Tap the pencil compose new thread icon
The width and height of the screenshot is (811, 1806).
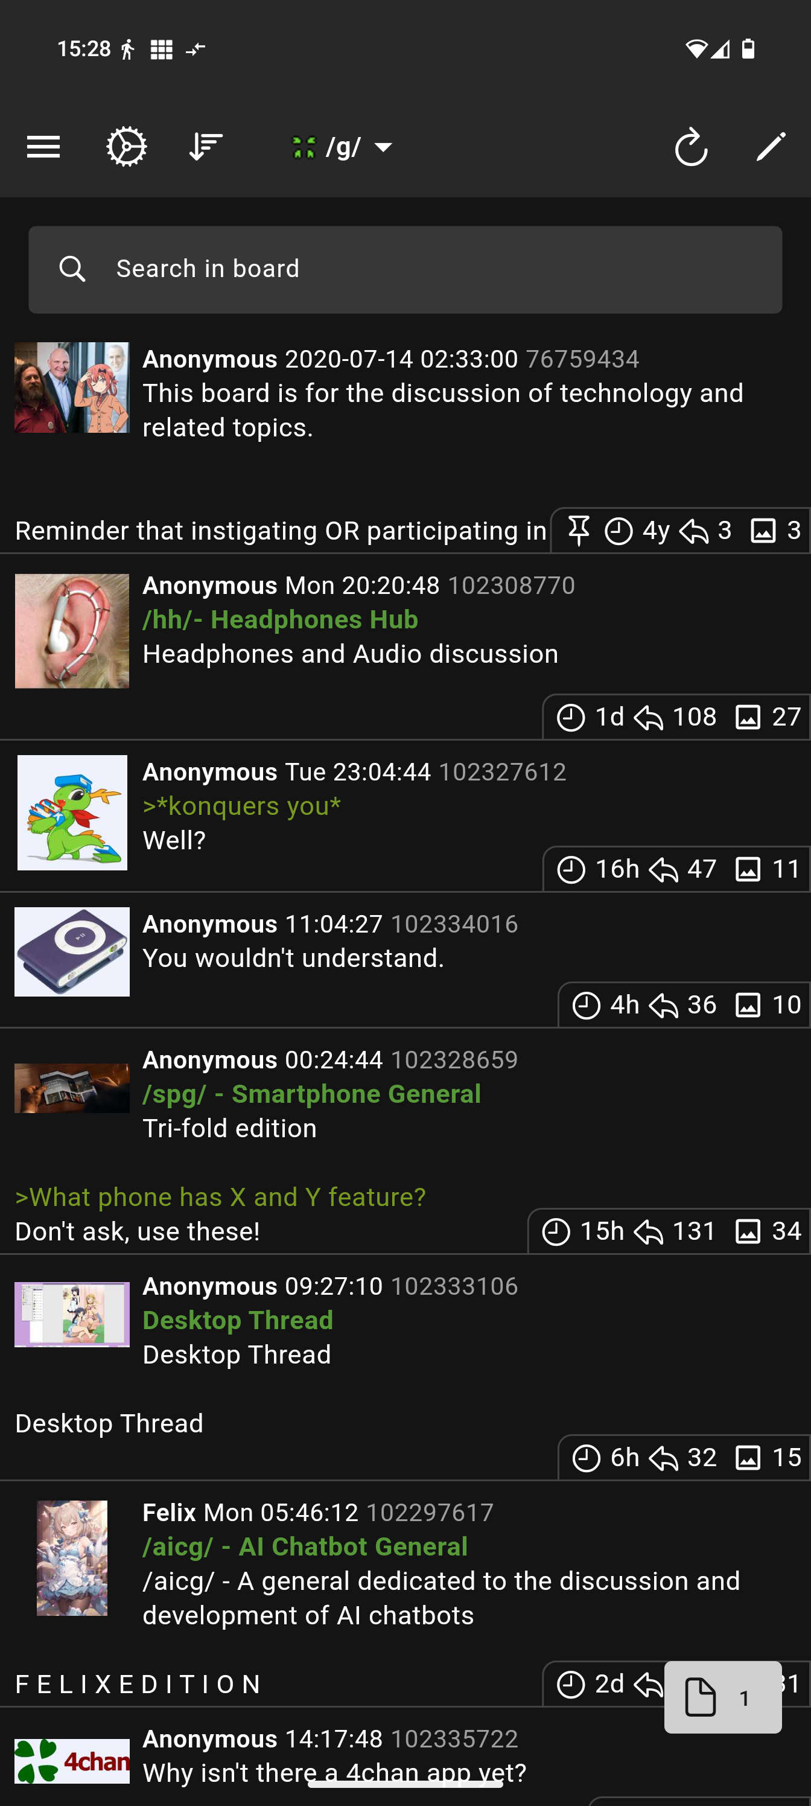[x=771, y=147]
